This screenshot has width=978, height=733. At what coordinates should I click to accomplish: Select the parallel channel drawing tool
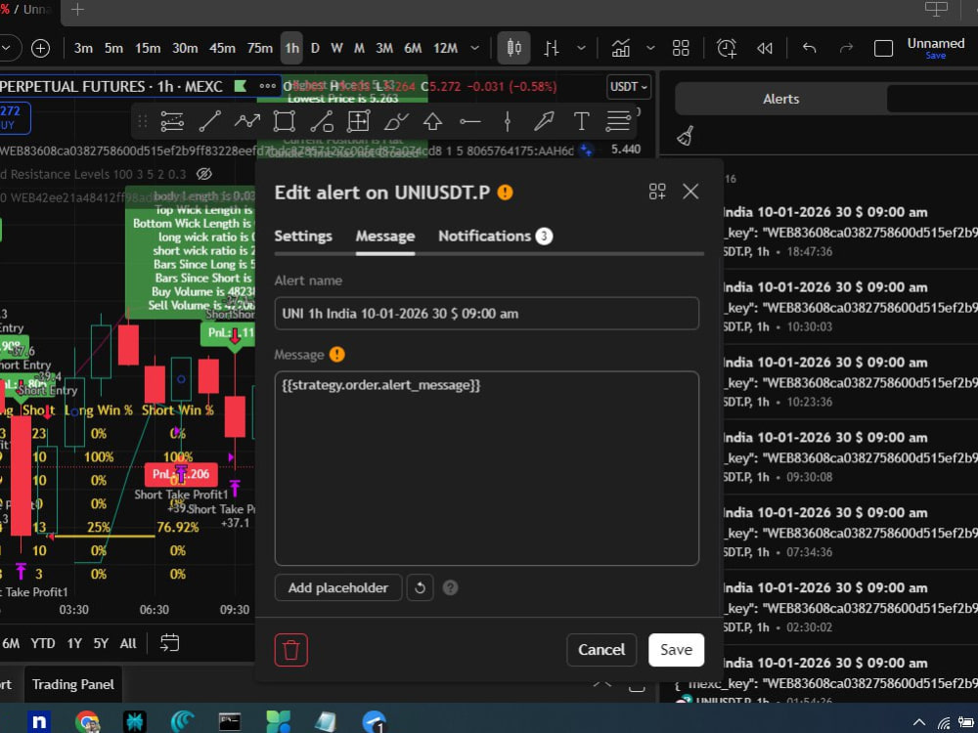pos(322,121)
